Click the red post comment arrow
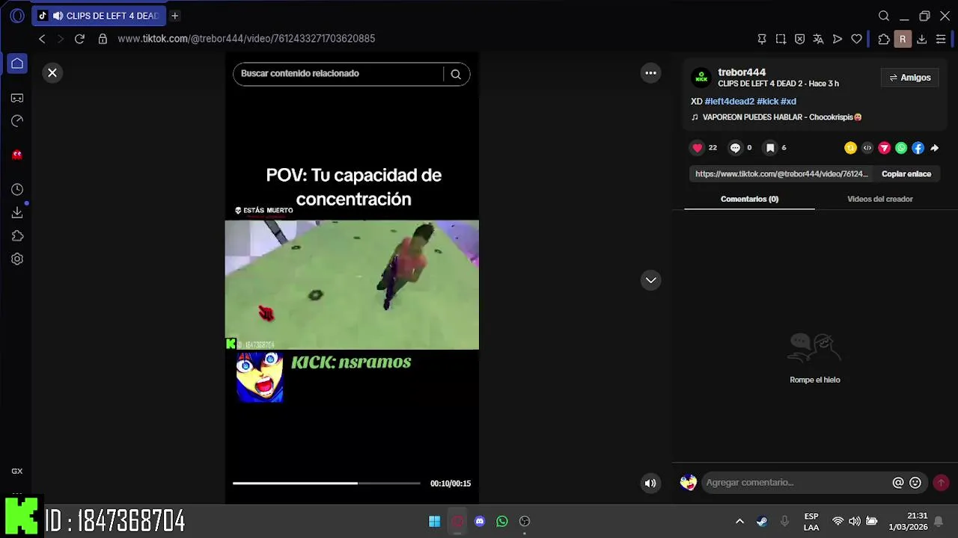Viewport: 958px width, 538px height. [x=941, y=483]
